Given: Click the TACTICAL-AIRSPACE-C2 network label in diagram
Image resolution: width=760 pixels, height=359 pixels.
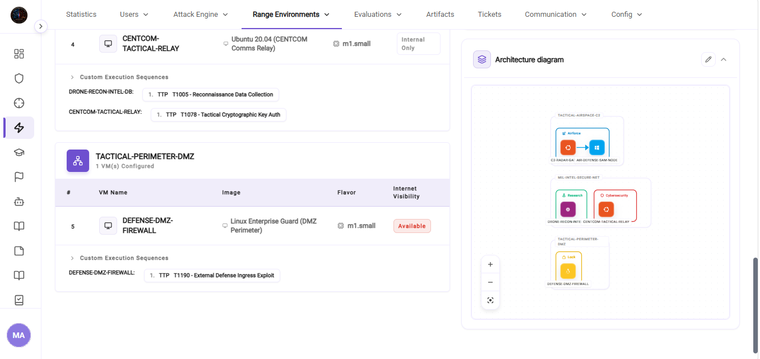Looking at the screenshot, I should [579, 115].
